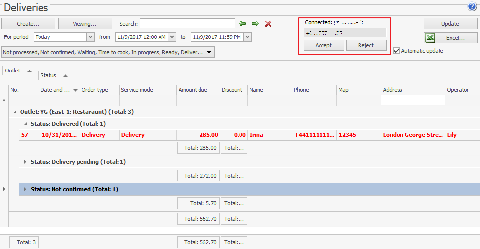The width and height of the screenshot is (480, 249).
Task: Clear search with the red X icon
Action: click(268, 24)
